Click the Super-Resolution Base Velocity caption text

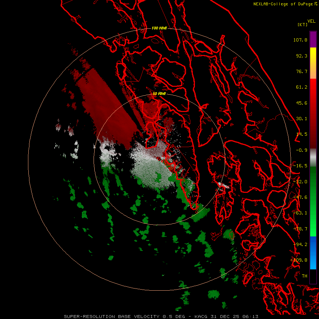coord(161,317)
